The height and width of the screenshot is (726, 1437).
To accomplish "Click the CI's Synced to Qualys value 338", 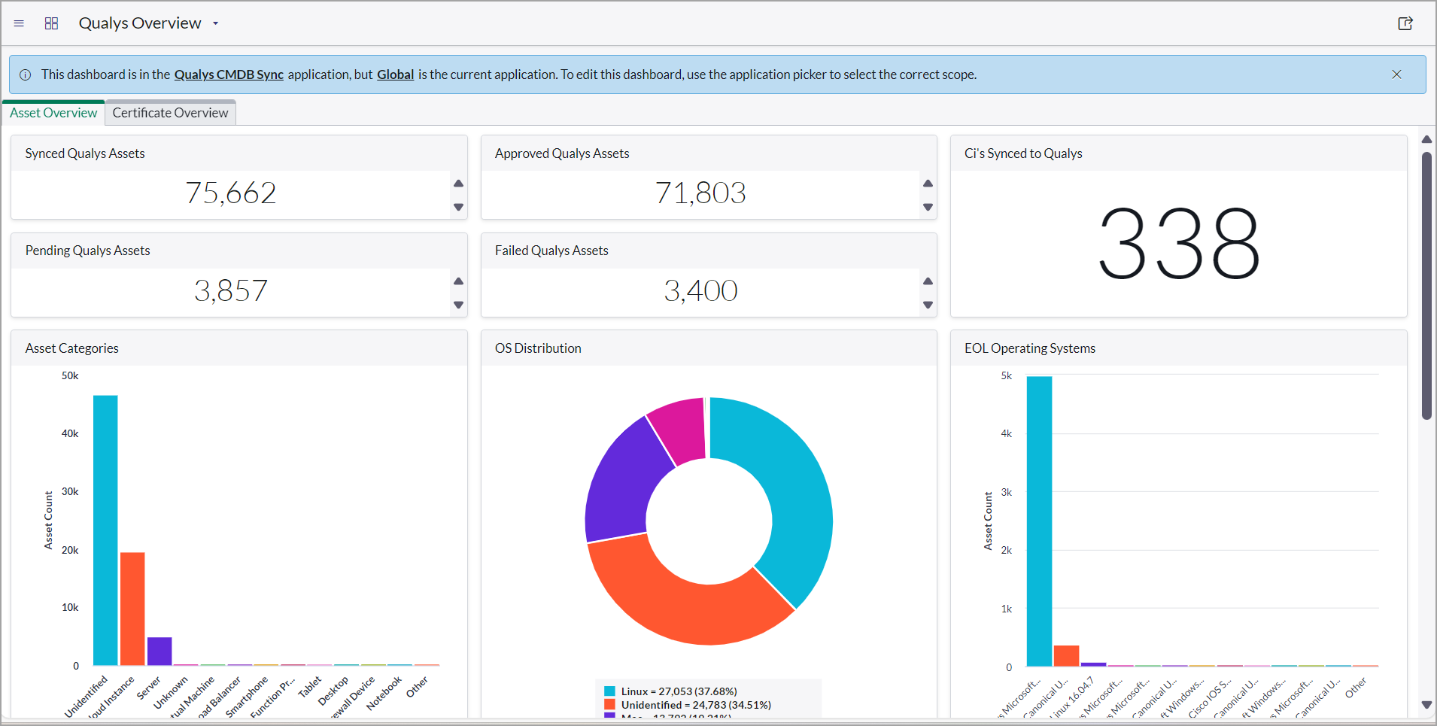I will click(x=1179, y=244).
